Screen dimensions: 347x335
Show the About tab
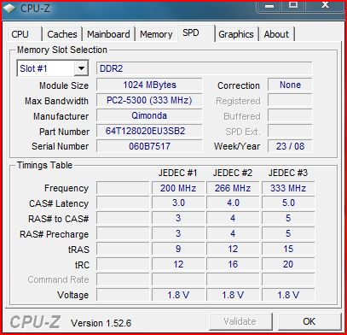[x=276, y=34]
